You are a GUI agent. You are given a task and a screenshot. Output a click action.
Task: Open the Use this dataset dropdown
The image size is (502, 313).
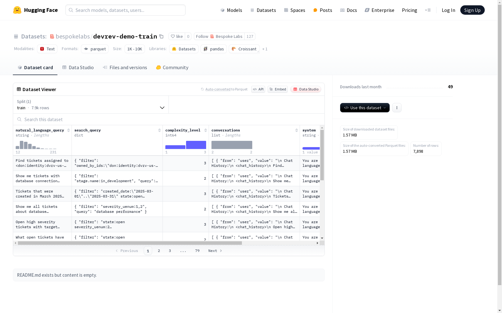[x=365, y=108]
